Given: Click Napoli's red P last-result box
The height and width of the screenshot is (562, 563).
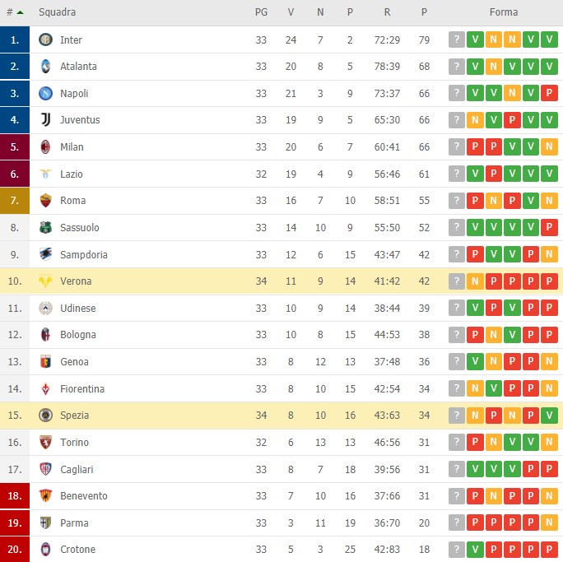Looking at the screenshot, I should pos(549,93).
